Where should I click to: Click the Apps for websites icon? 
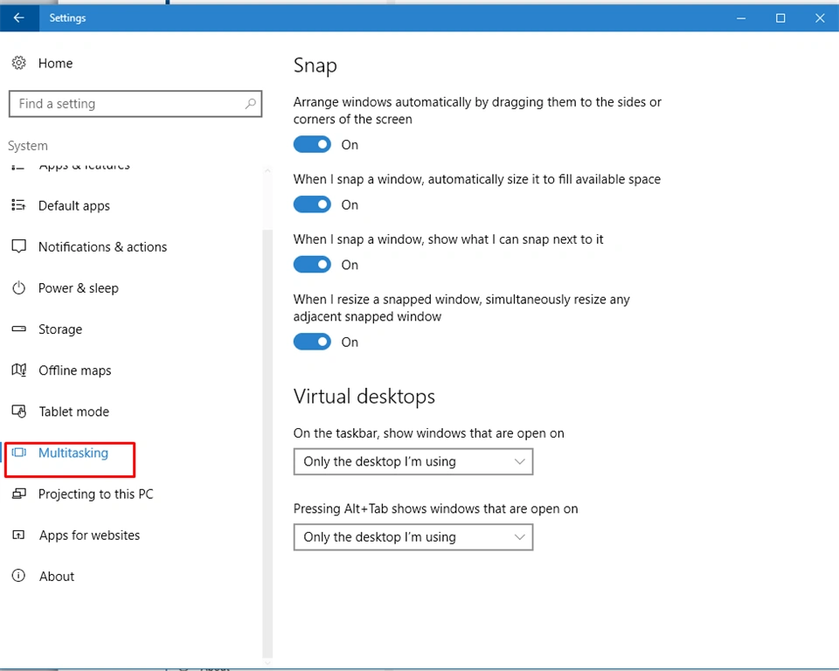tap(18, 535)
